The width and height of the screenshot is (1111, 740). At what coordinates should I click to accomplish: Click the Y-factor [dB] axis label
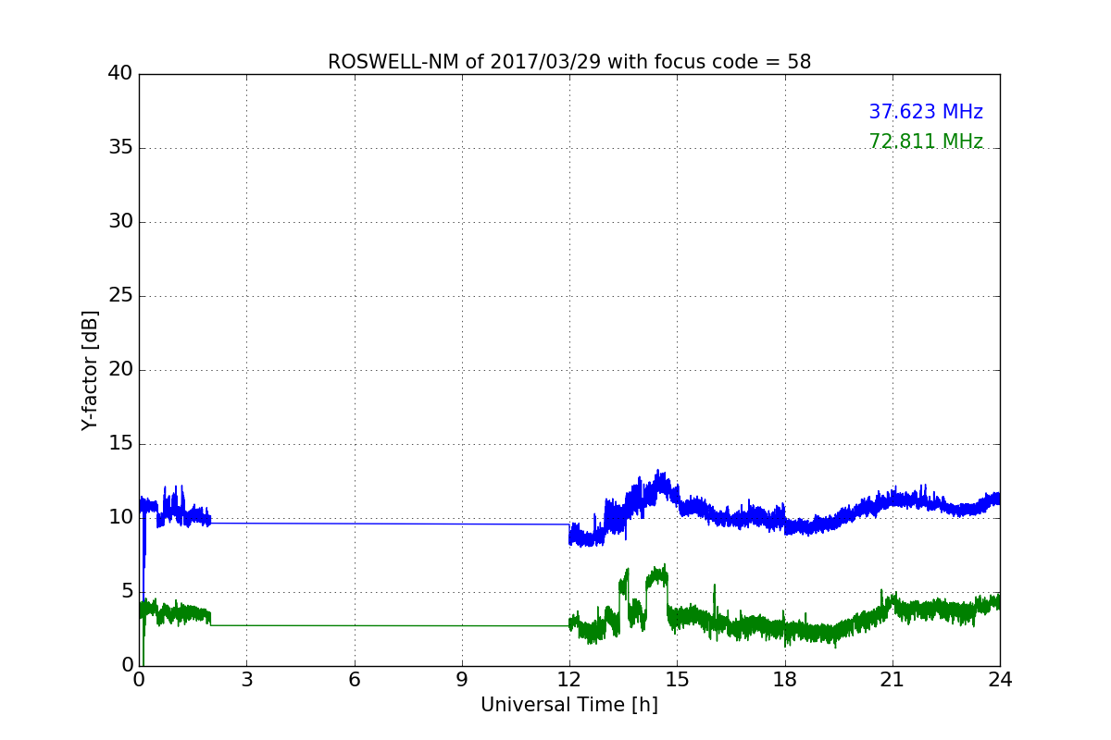click(90, 370)
